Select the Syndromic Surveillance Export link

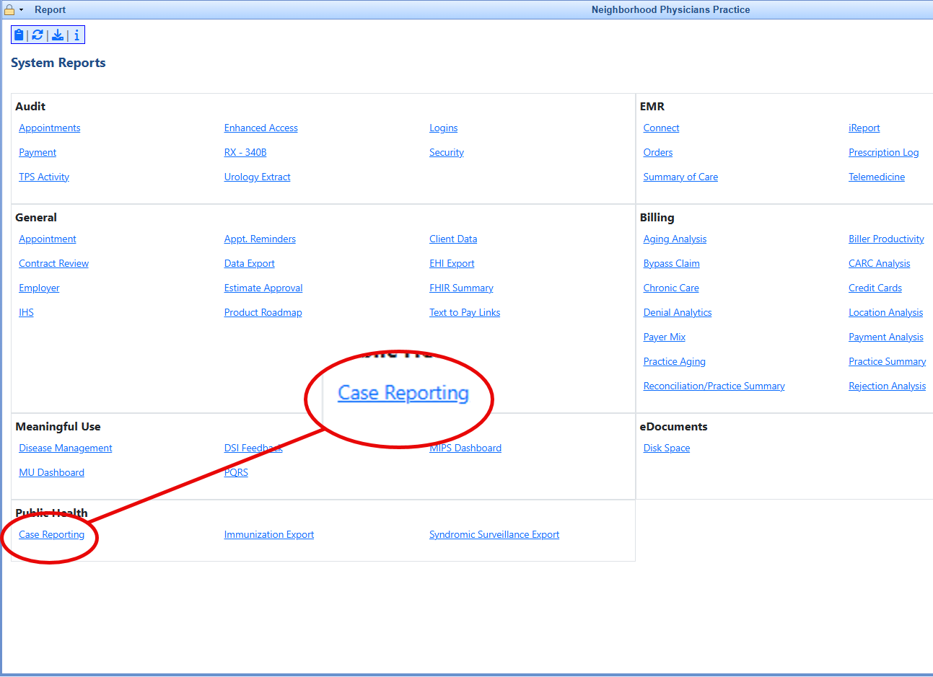[x=494, y=535]
